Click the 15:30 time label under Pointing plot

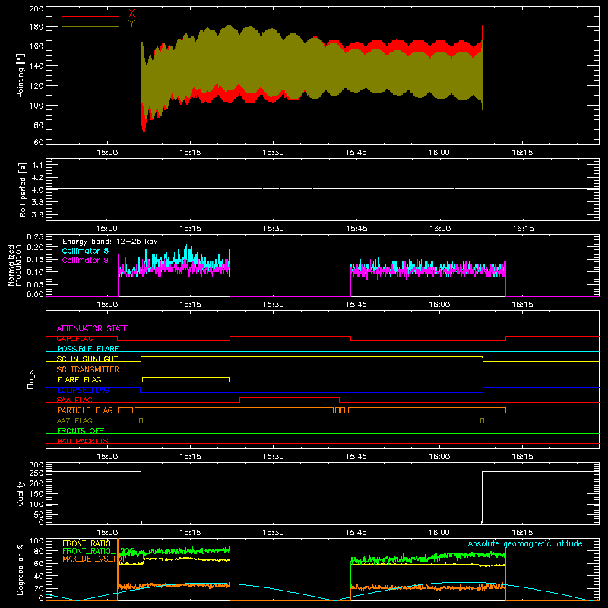pyautogui.click(x=273, y=153)
